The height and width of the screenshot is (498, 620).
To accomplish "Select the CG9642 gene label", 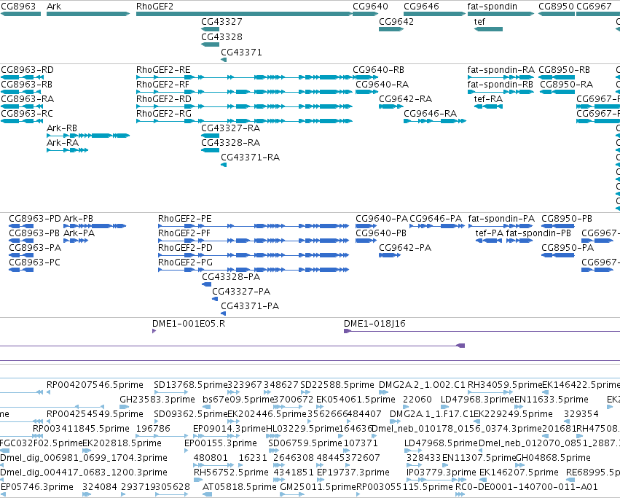I will pyautogui.click(x=396, y=22).
